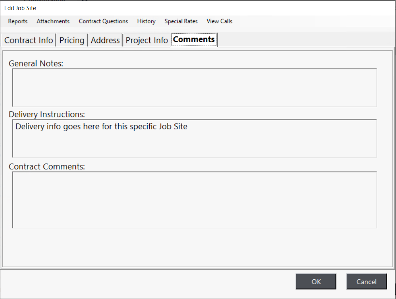
Task: Select Special Rates in the menu bar
Action: click(x=181, y=21)
